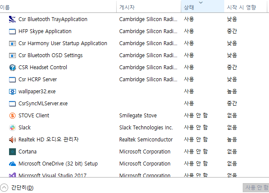Click the 사용 안 함 status in Slack row

point(196,128)
